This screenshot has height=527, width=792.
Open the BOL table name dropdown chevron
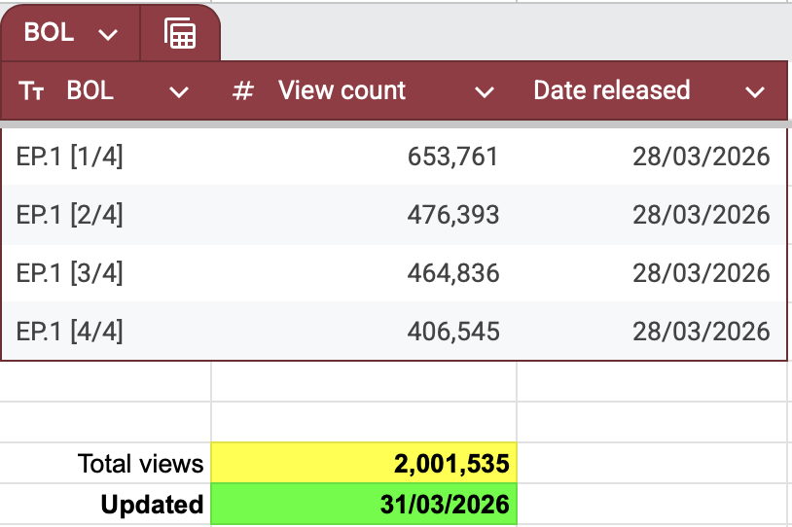tap(108, 34)
